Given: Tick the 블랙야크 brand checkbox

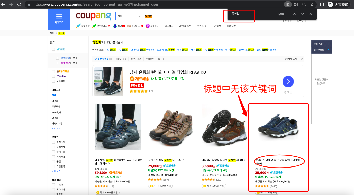Looking at the screenshot, I should [x=53, y=152].
